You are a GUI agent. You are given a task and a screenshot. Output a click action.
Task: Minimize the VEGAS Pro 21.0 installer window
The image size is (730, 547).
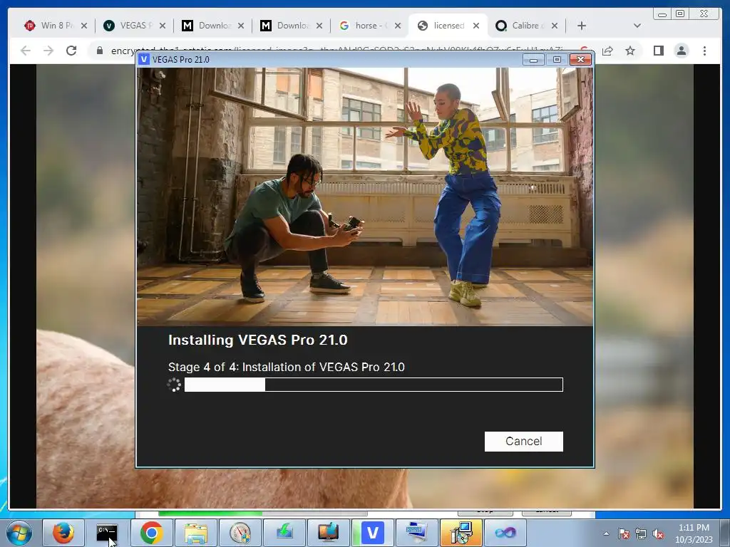point(533,60)
